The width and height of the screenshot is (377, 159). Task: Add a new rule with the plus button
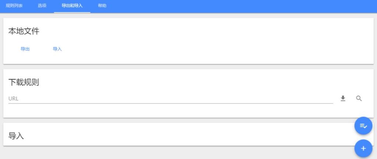coord(363,148)
